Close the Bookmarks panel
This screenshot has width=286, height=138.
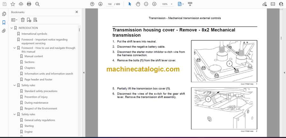point(77,12)
